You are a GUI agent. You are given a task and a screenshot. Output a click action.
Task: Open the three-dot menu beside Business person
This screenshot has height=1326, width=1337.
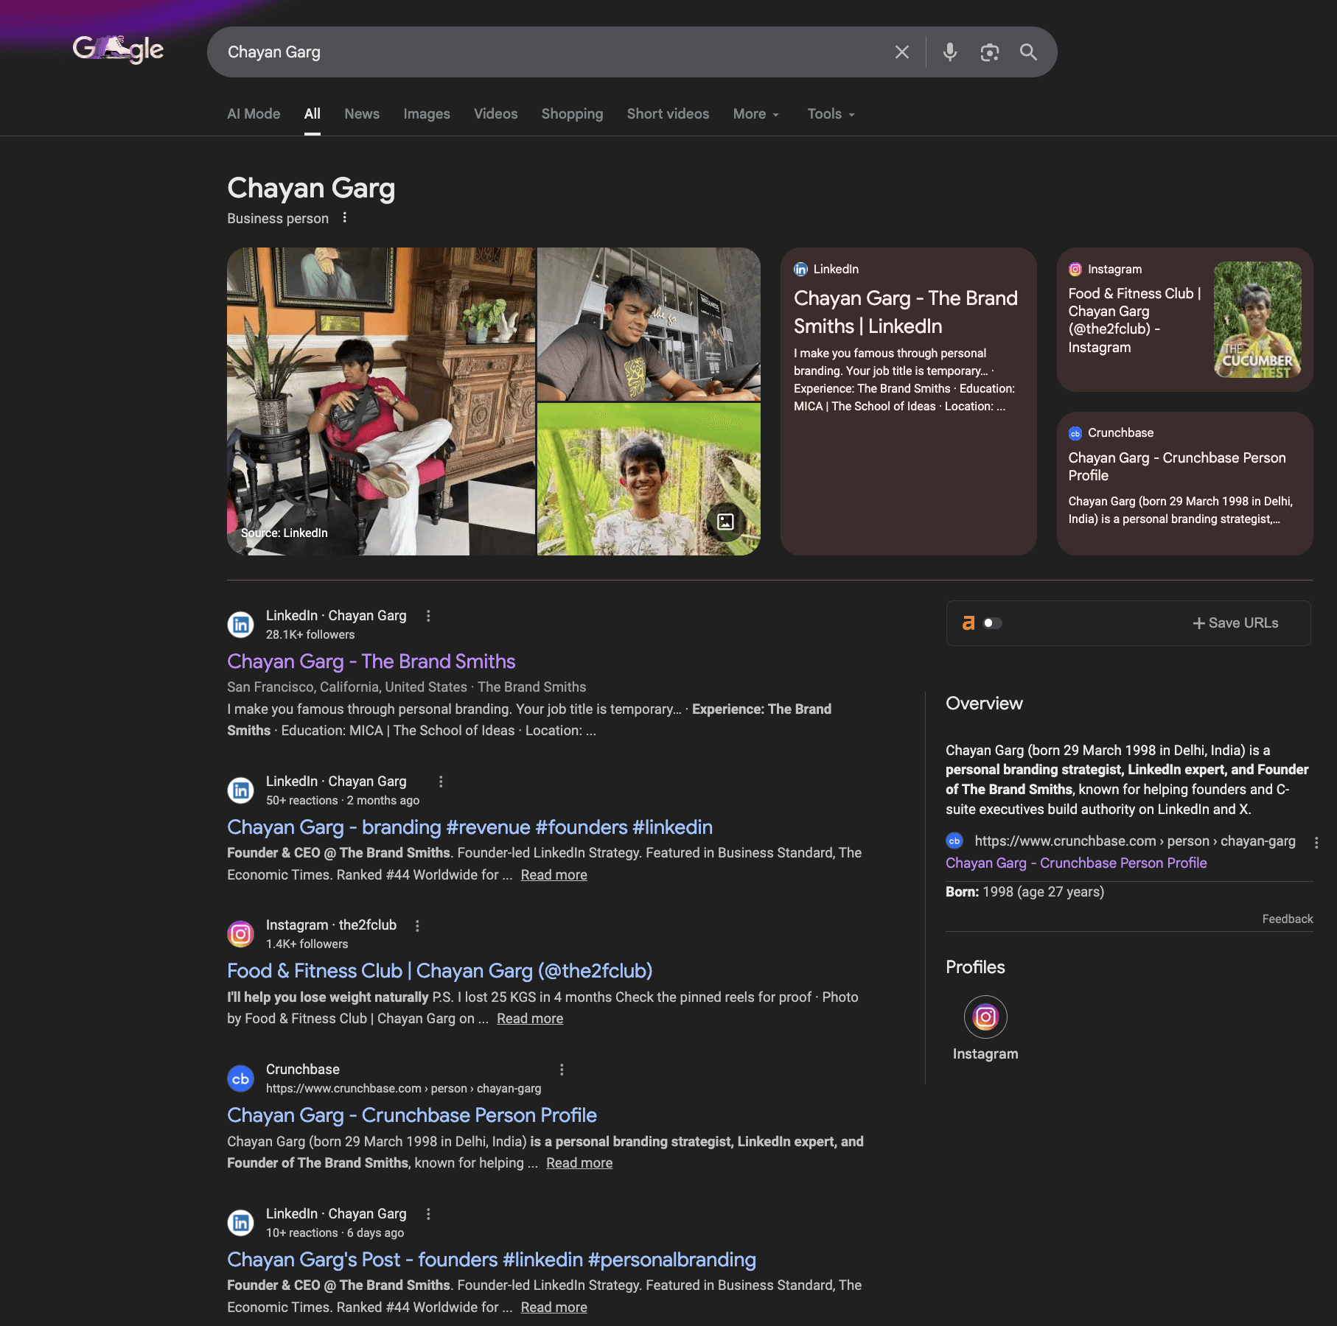[x=344, y=218]
